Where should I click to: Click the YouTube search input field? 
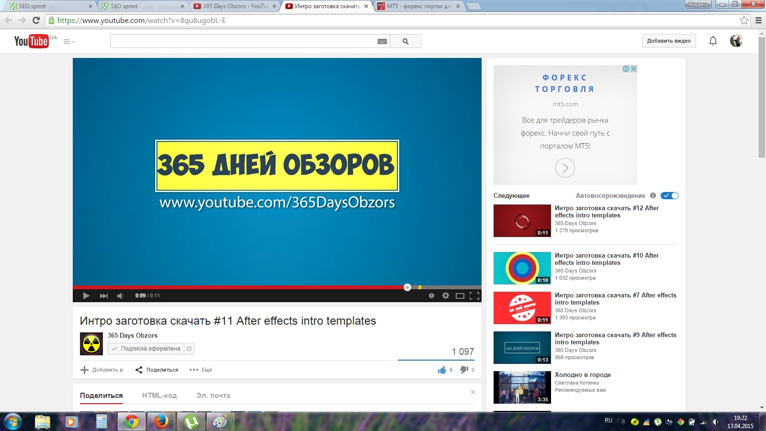coord(243,41)
